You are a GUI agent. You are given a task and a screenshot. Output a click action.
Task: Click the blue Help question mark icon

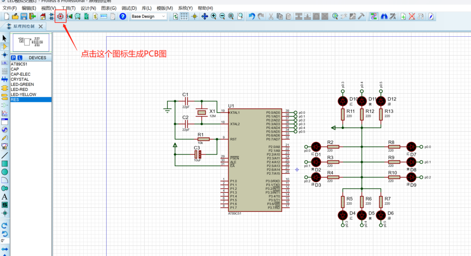click(x=123, y=17)
